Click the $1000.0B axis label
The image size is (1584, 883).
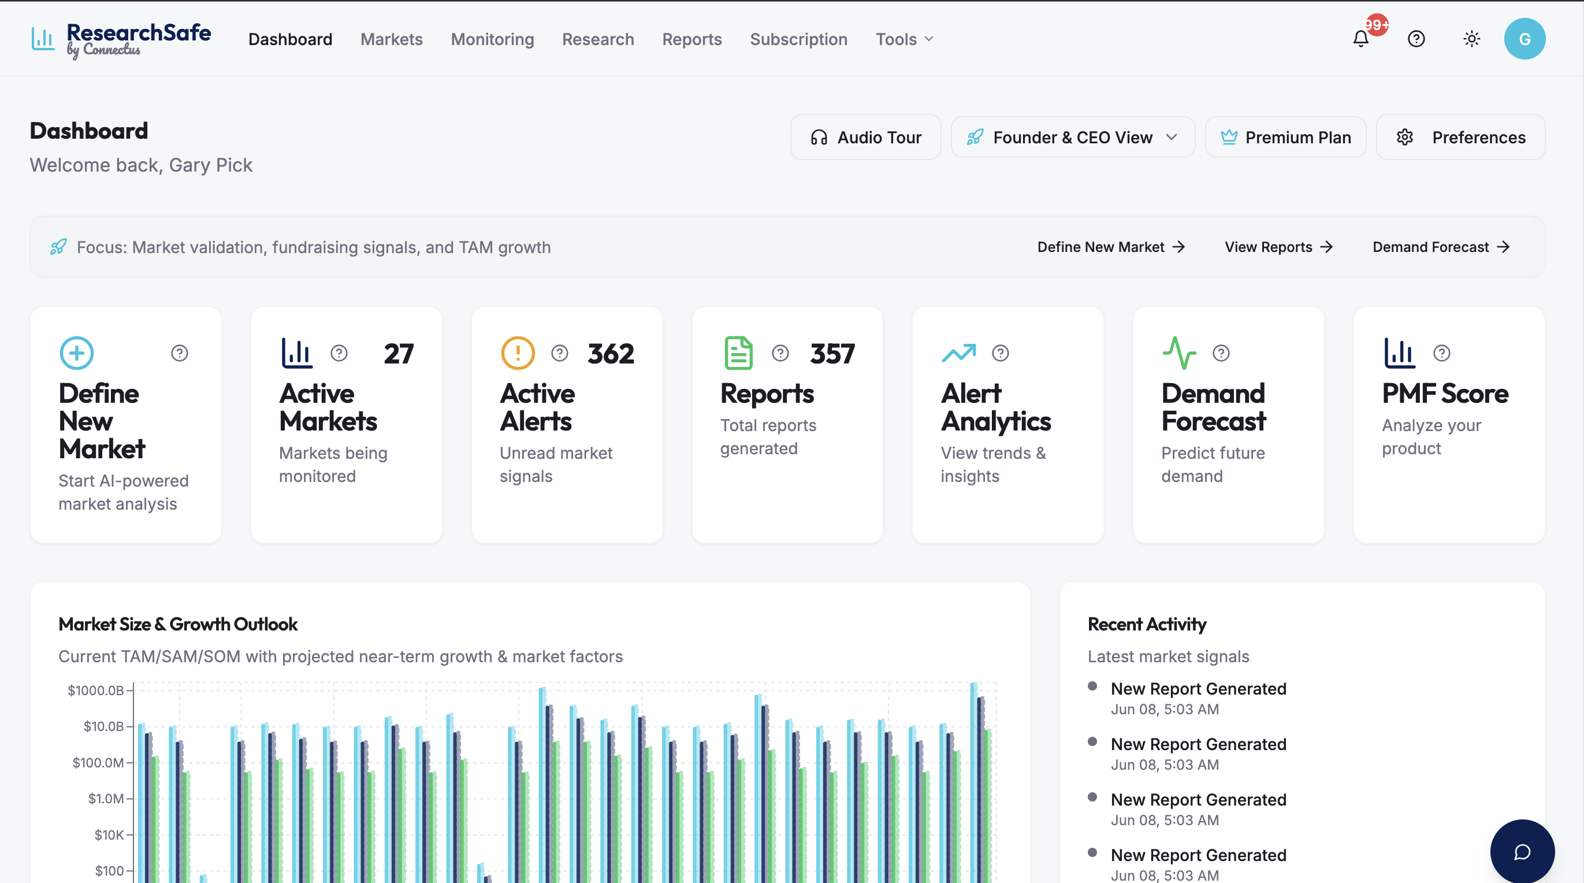[x=95, y=691]
